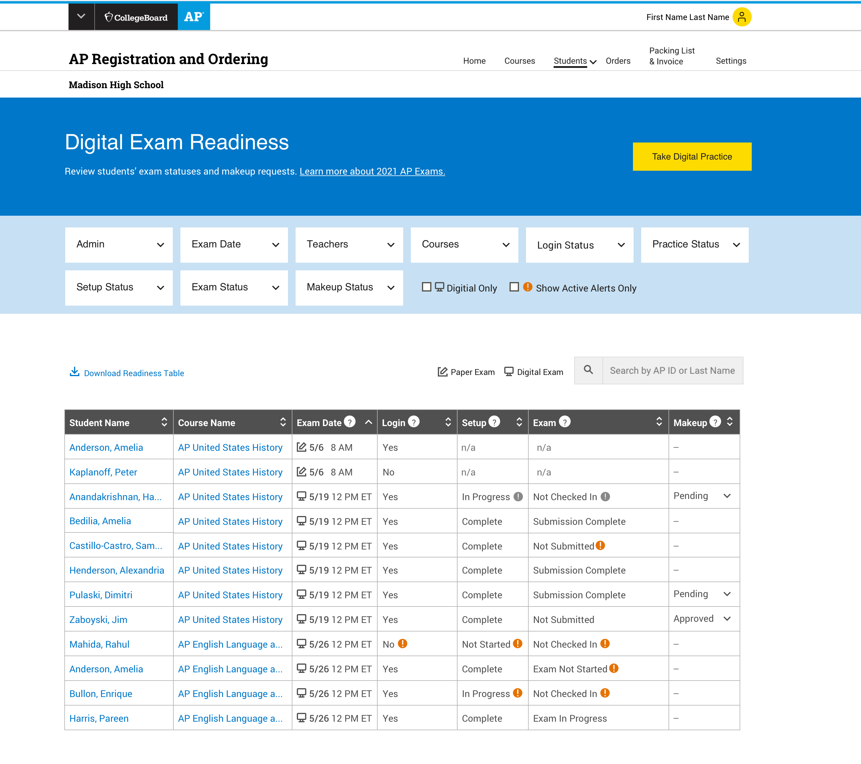Click the search field for AP ID or Last Name
Viewport: 861px width, 764px height.
click(673, 371)
